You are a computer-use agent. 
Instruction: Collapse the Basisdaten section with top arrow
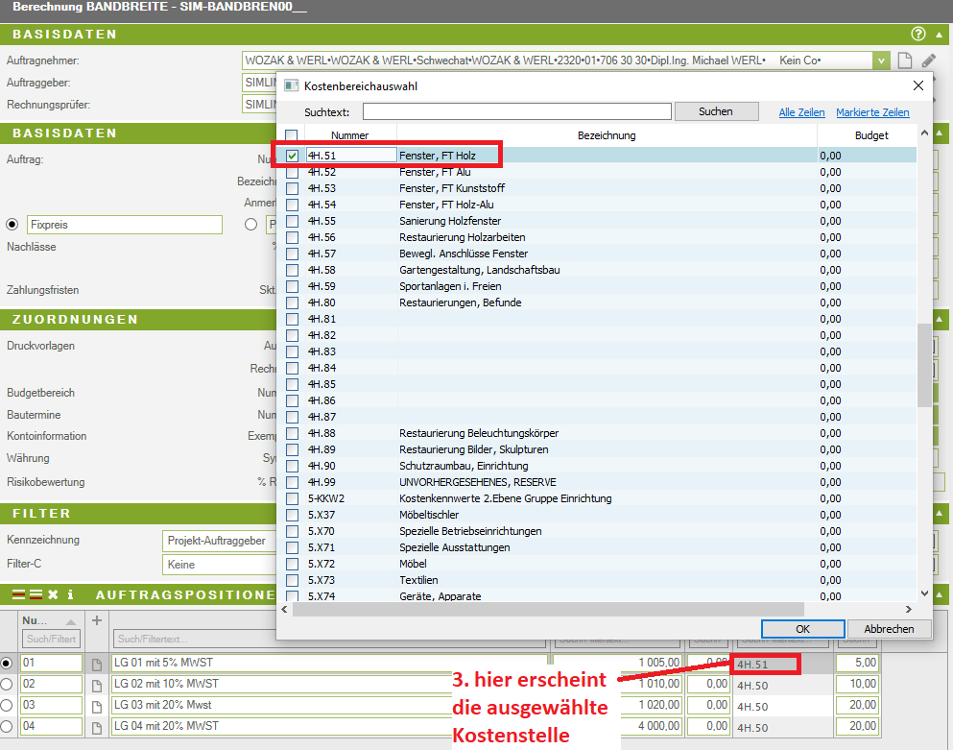click(x=940, y=35)
